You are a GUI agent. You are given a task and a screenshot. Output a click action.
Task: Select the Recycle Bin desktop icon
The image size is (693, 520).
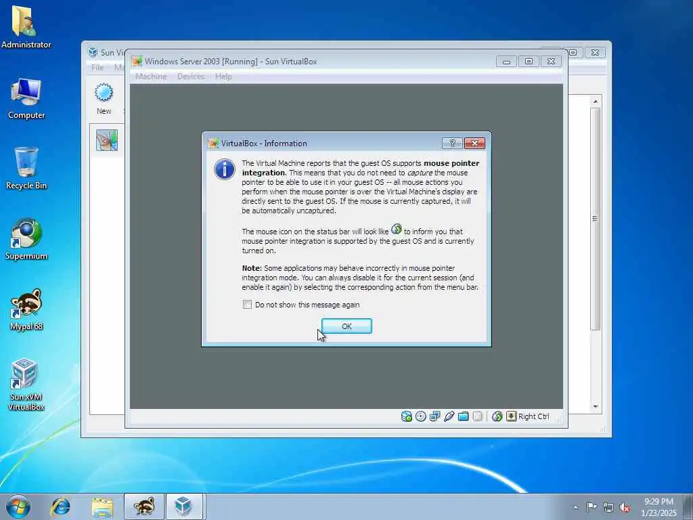point(26,169)
